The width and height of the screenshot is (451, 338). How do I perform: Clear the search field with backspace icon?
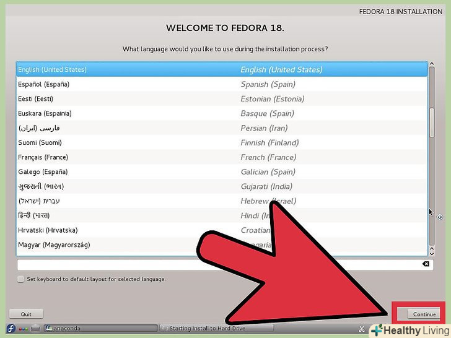[x=426, y=264]
